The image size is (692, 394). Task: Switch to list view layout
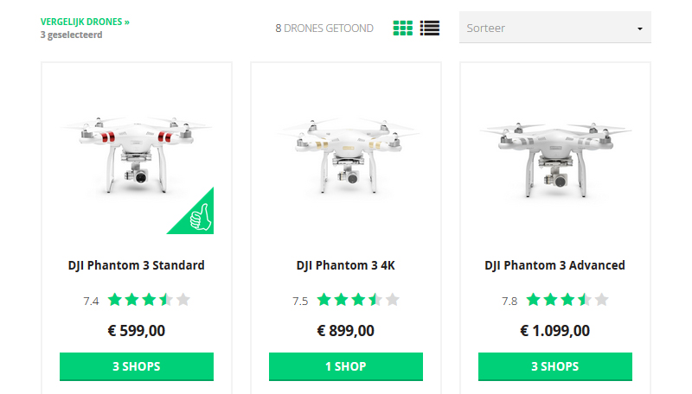(430, 29)
